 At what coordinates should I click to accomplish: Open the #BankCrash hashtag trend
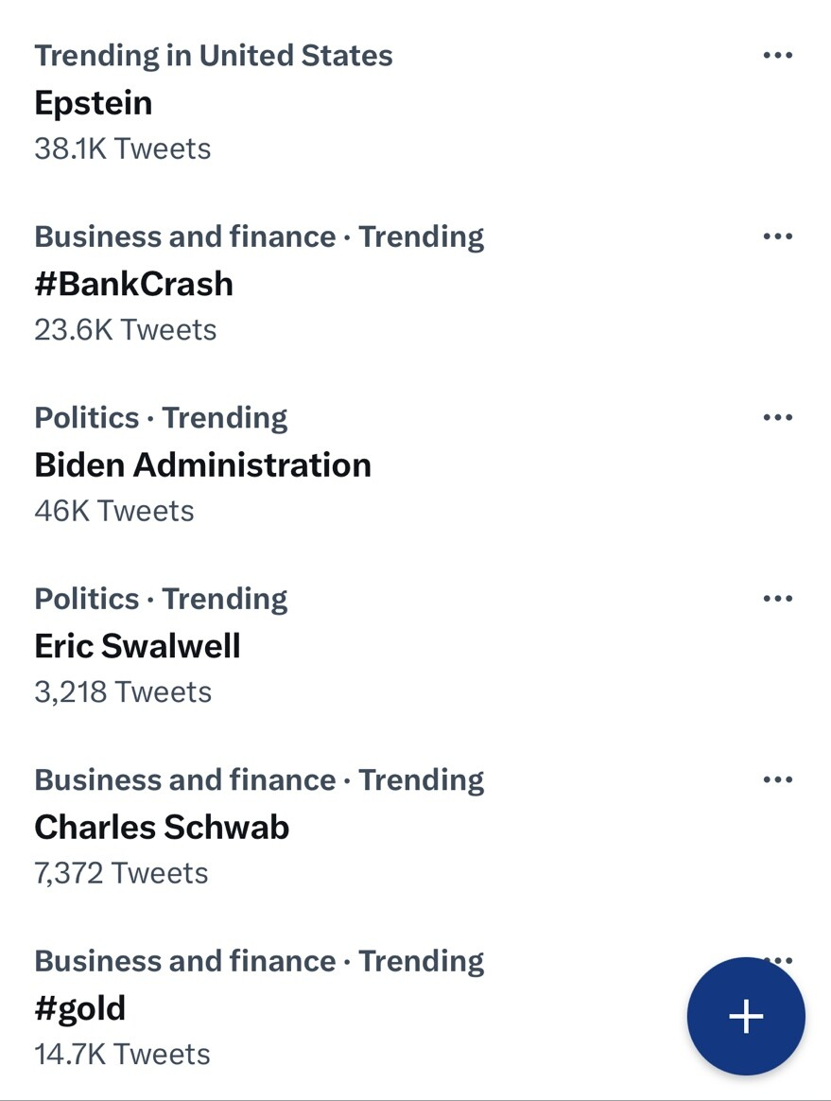click(133, 284)
